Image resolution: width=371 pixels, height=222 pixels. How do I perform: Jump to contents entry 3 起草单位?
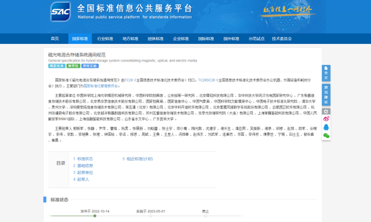click(83, 172)
